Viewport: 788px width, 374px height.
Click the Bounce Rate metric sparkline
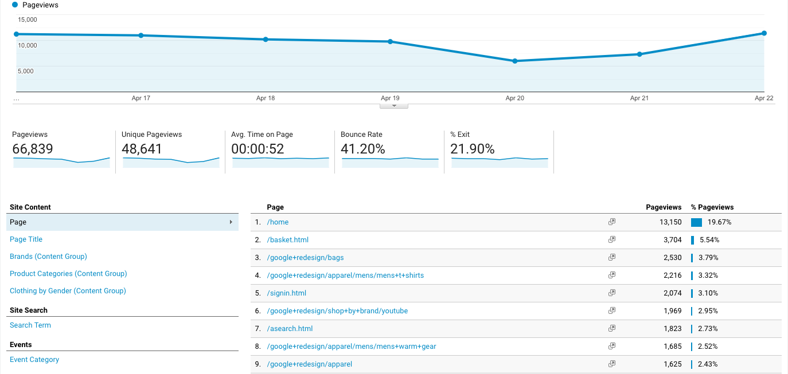[390, 162]
